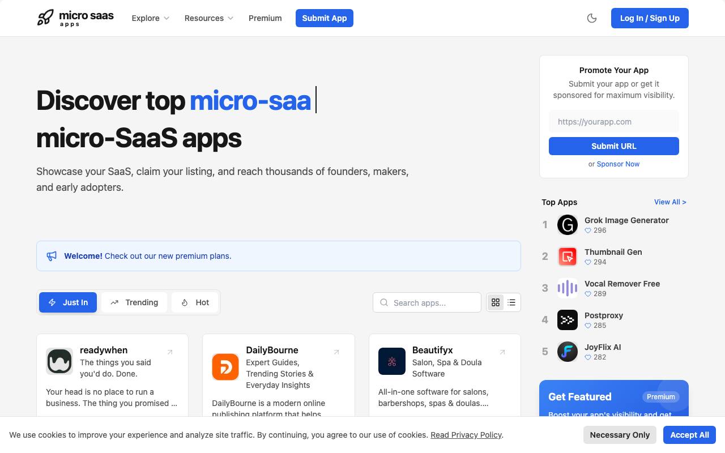Click the DailyBourne app logo
The width and height of the screenshot is (725, 453).
point(225,367)
